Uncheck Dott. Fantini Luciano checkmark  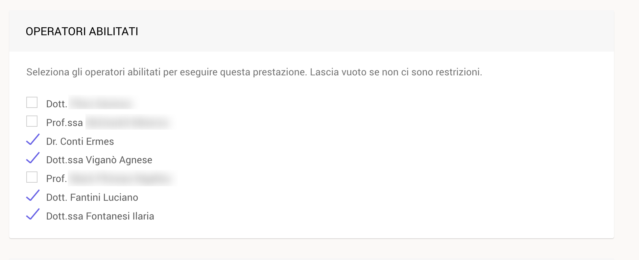[x=33, y=195]
